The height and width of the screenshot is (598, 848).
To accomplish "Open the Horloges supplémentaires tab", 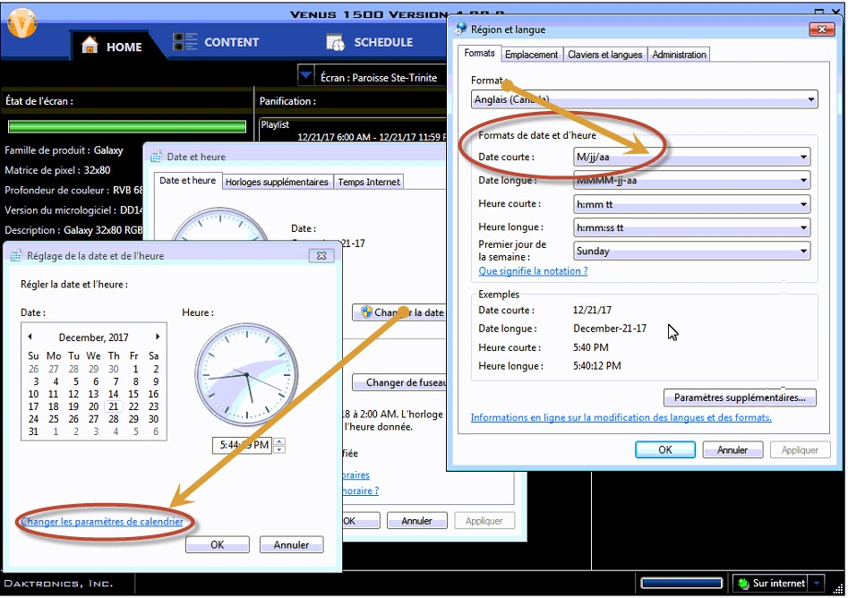I will pyautogui.click(x=277, y=182).
